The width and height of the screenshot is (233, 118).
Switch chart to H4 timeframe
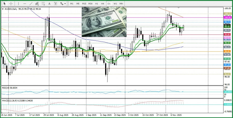(103, 4)
